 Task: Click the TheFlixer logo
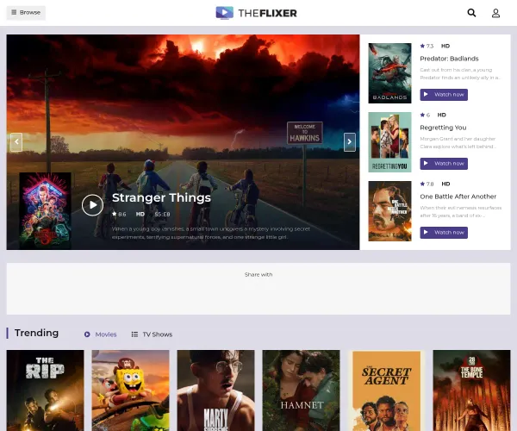tap(256, 13)
